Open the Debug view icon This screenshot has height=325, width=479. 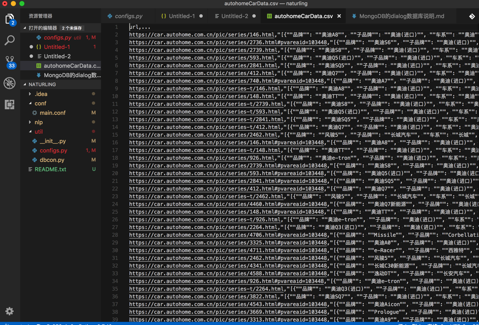(10, 83)
